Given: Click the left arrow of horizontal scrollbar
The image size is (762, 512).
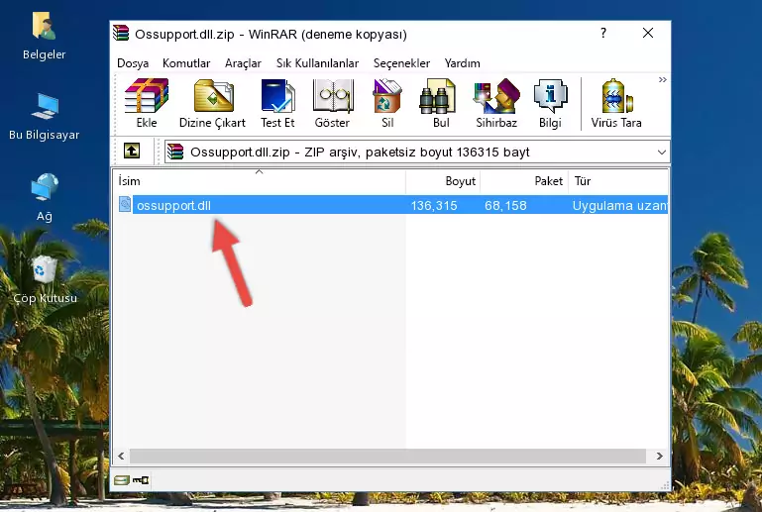Looking at the screenshot, I should [122, 456].
